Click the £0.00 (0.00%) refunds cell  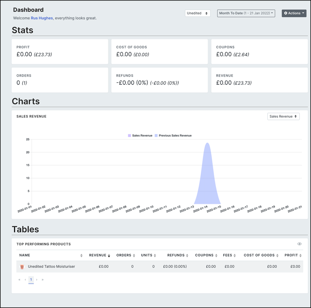pos(175,266)
